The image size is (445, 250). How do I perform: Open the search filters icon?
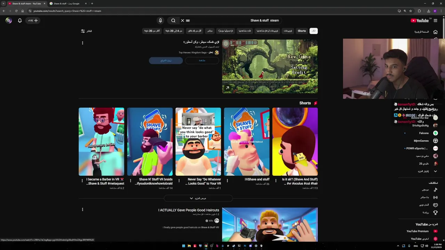pyautogui.click(x=83, y=31)
